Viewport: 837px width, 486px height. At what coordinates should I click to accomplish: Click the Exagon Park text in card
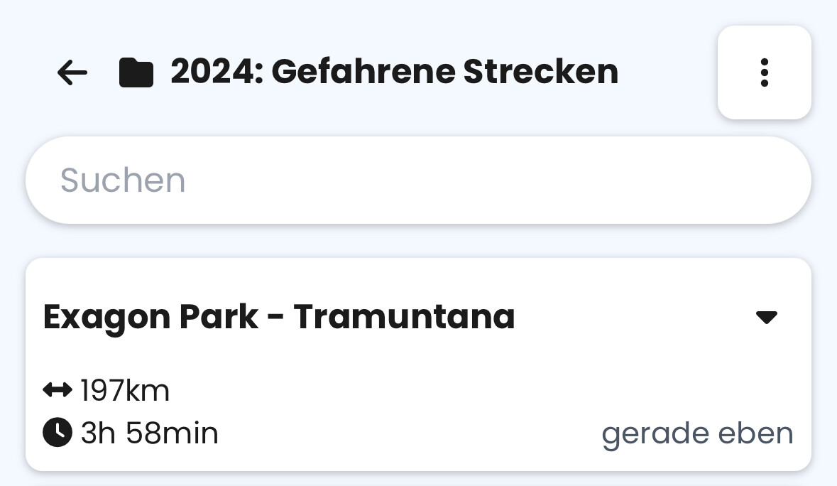(151, 318)
